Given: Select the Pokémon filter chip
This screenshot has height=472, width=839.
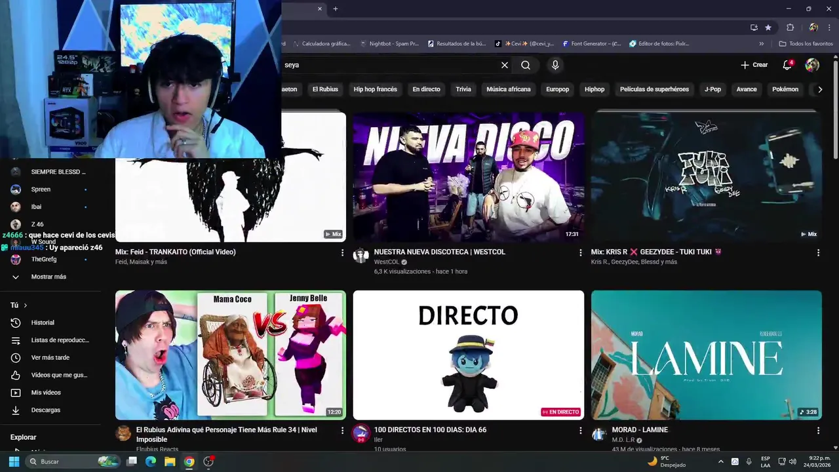Looking at the screenshot, I should pyautogui.click(x=785, y=89).
